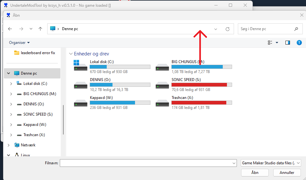The image size is (306, 180).
Task: Click the Søg i Denne pc search box
Action: (x=270, y=29)
